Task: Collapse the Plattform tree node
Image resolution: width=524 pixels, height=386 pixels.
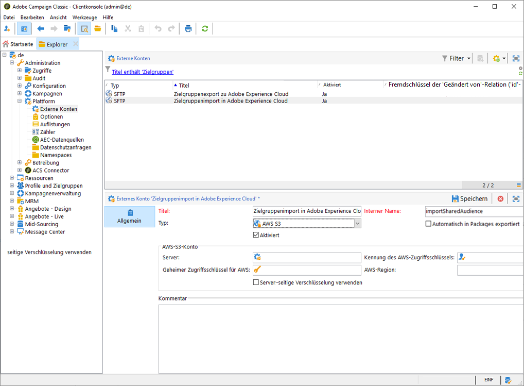Action: pyautogui.click(x=20, y=101)
